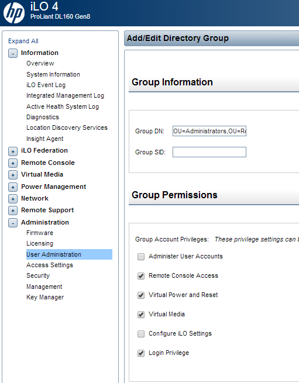Open the Management page
The width and height of the screenshot is (299, 383).
(44, 287)
